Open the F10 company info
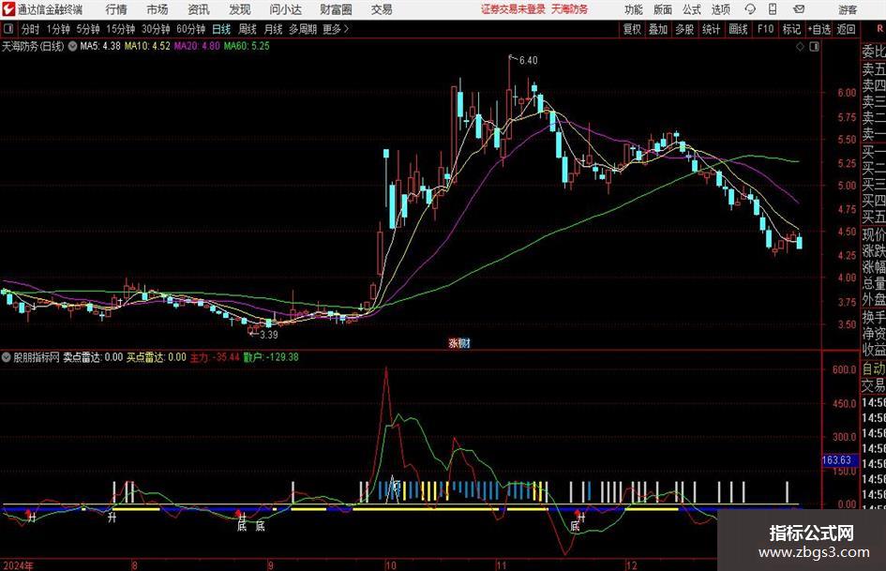 (765, 29)
